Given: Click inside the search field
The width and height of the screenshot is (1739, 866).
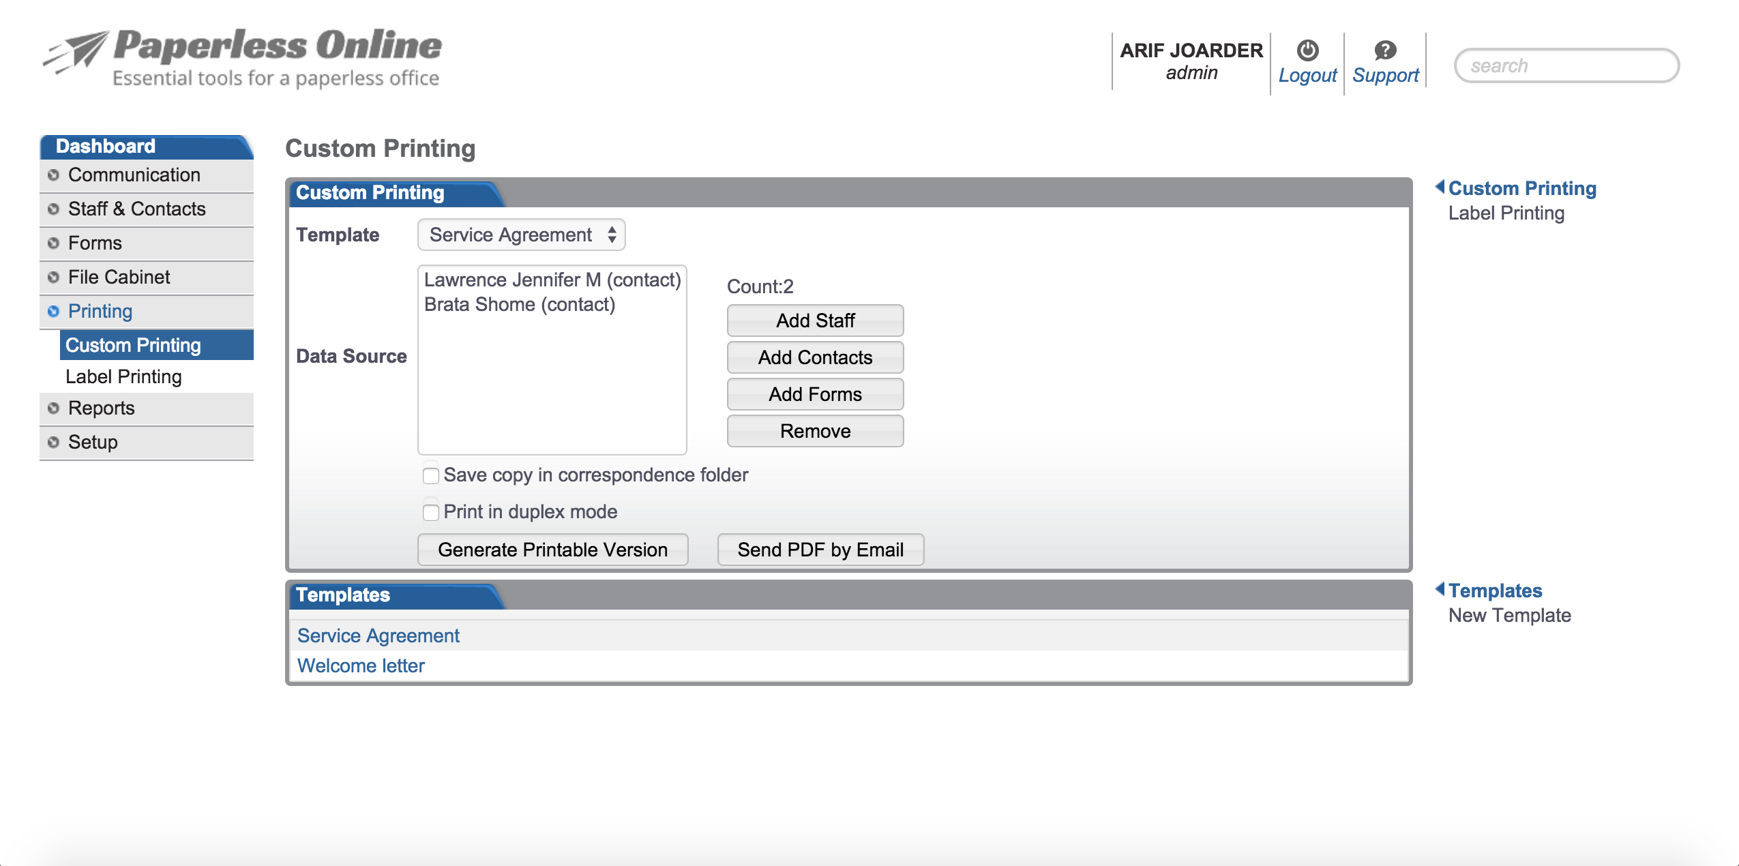Looking at the screenshot, I should [1566, 66].
